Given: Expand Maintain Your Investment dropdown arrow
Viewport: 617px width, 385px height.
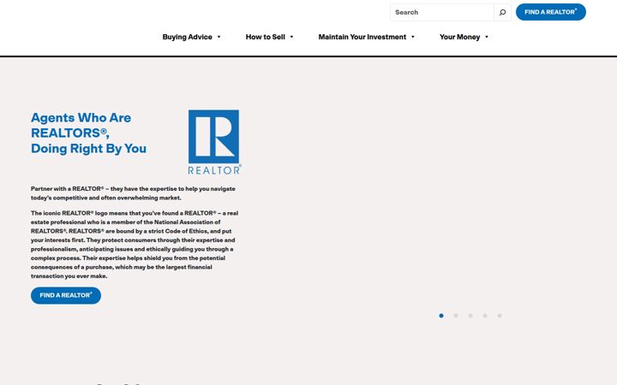Looking at the screenshot, I should coord(413,37).
